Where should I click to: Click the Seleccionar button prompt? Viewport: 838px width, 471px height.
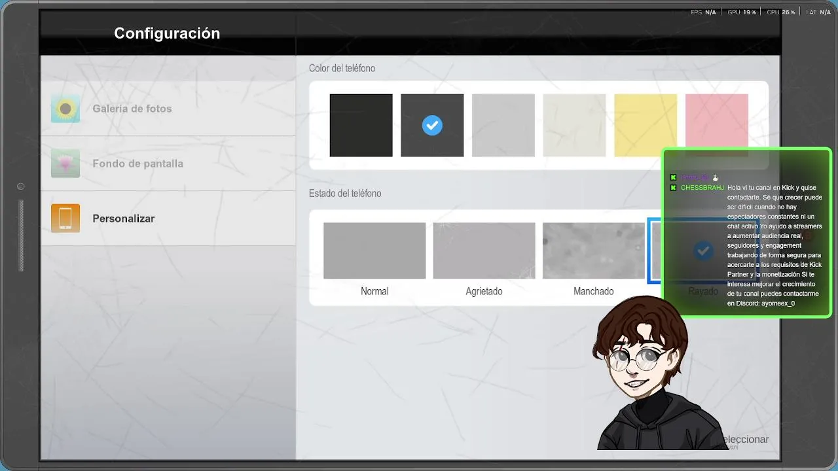tap(745, 440)
